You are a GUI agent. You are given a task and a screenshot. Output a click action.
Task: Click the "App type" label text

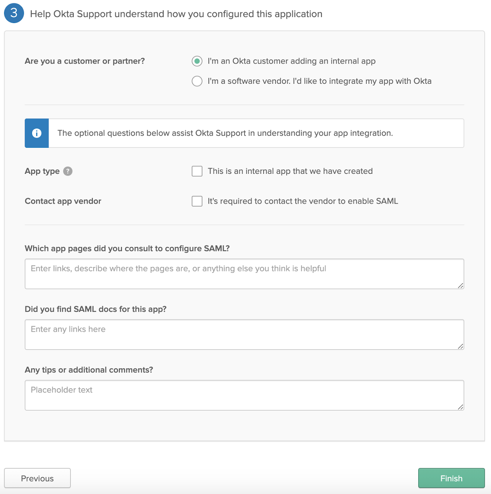click(x=42, y=171)
